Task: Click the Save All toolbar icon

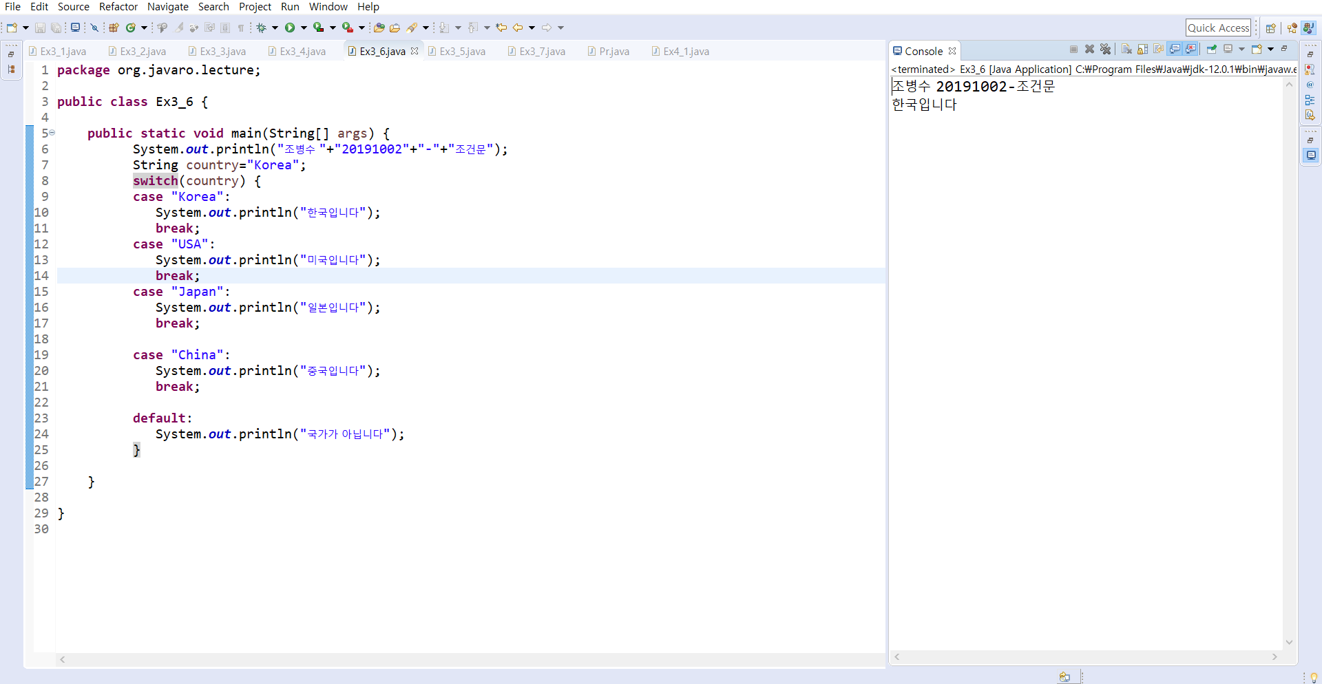Action: pyautogui.click(x=56, y=28)
